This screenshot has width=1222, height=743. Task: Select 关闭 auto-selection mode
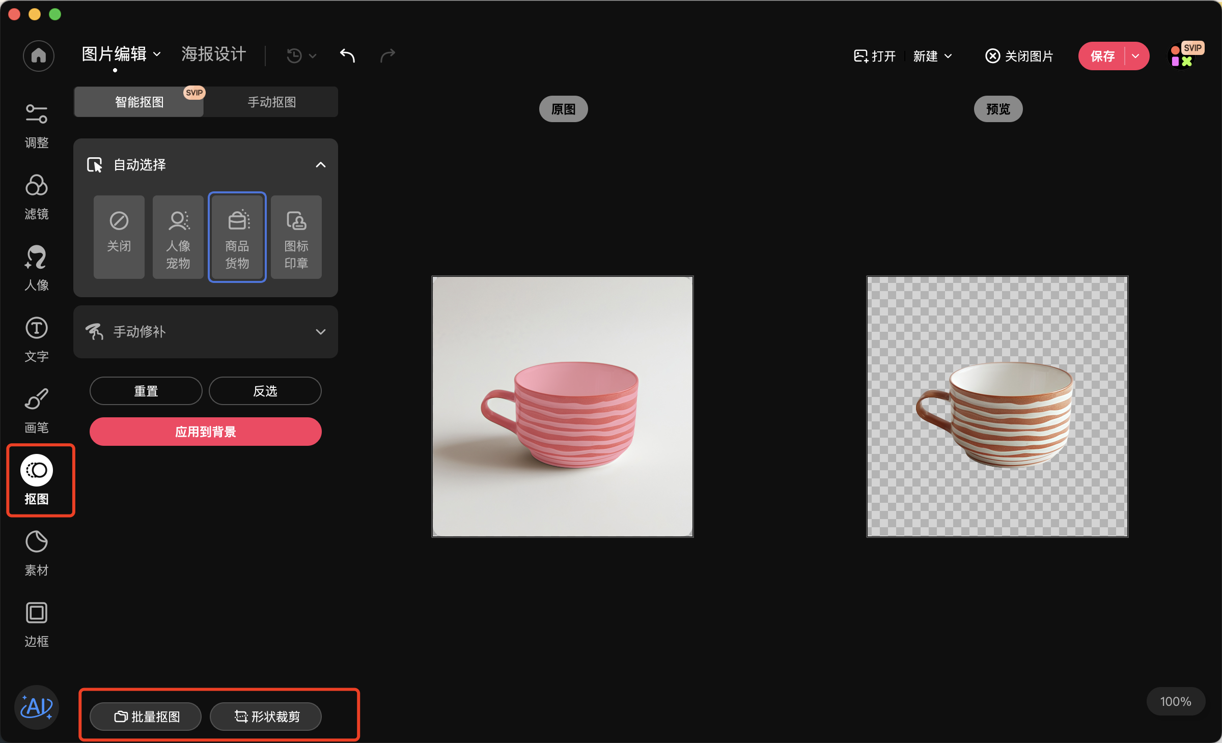coord(119,237)
